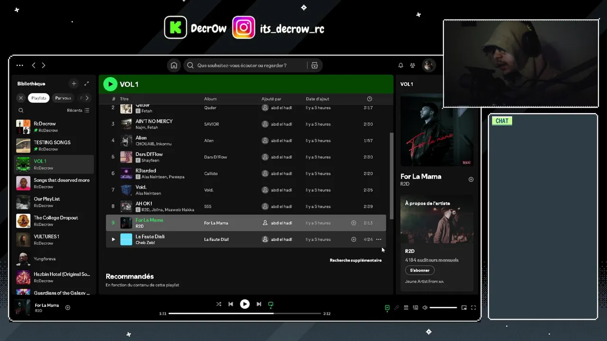
Task: Sort by the Titre column header
Action: (124, 99)
